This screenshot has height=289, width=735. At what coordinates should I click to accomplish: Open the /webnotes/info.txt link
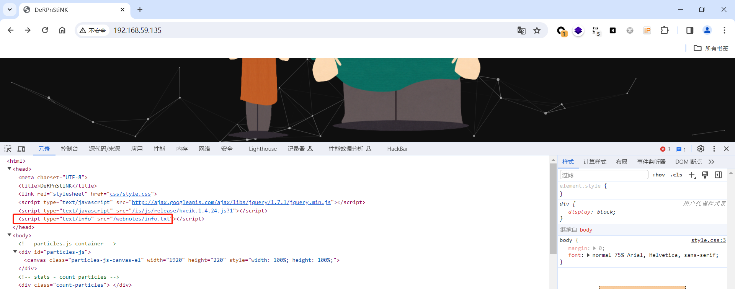(x=141, y=219)
